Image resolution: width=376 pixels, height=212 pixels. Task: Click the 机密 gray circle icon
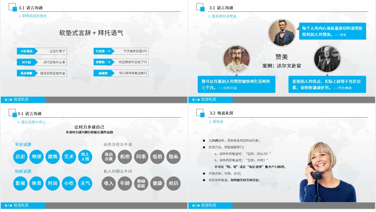pyautogui.click(x=124, y=157)
